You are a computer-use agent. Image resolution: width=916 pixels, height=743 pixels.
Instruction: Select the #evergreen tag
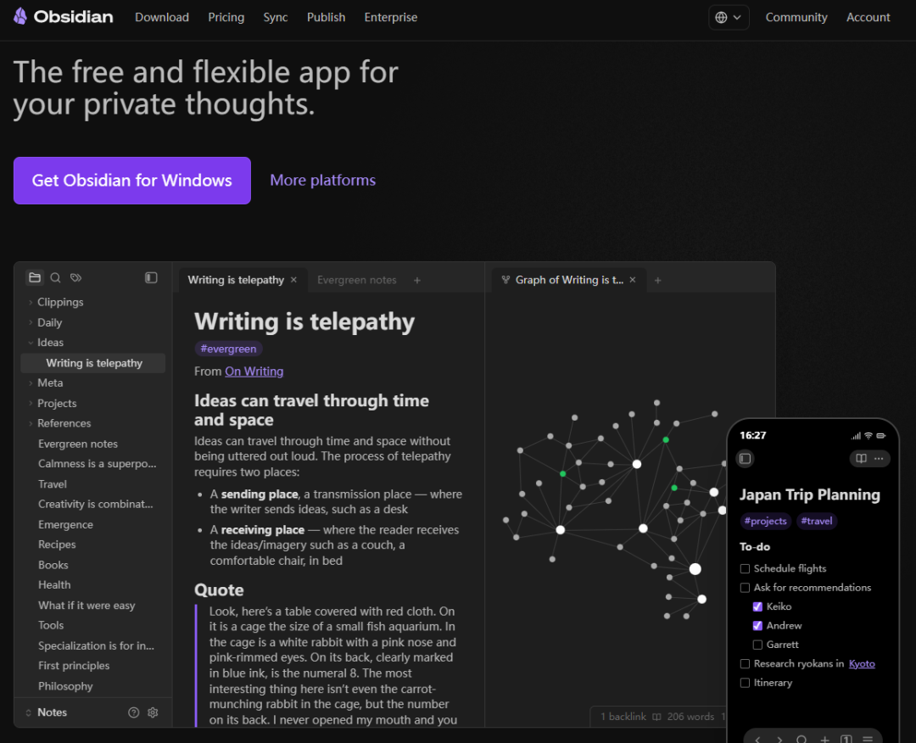click(x=228, y=349)
